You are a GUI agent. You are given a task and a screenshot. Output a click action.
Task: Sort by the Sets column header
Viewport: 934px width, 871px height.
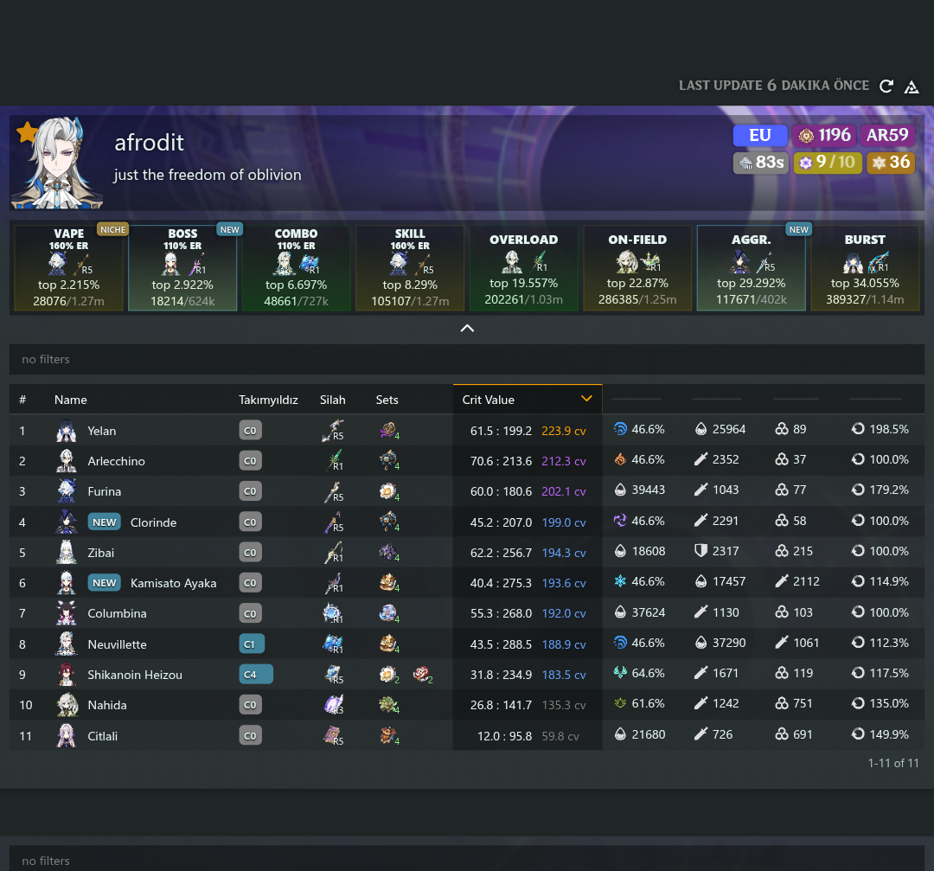(387, 400)
